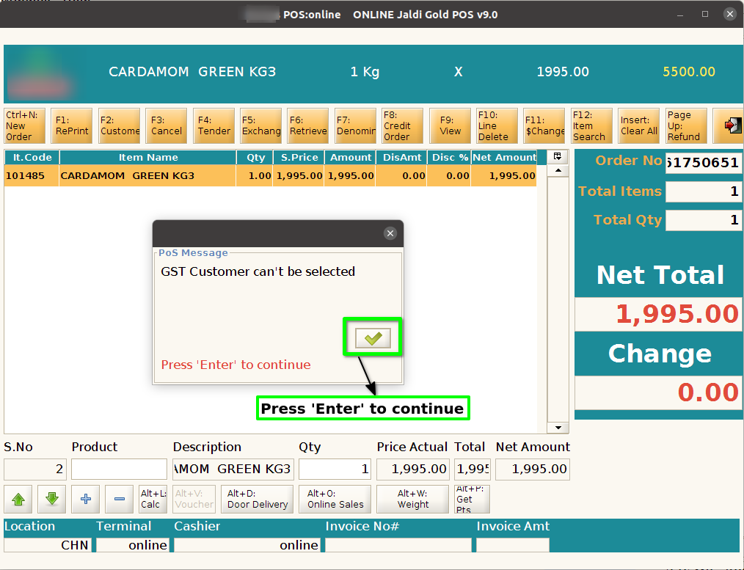
Task: Confirm the PoS message with the checkmark button
Action: pos(373,337)
